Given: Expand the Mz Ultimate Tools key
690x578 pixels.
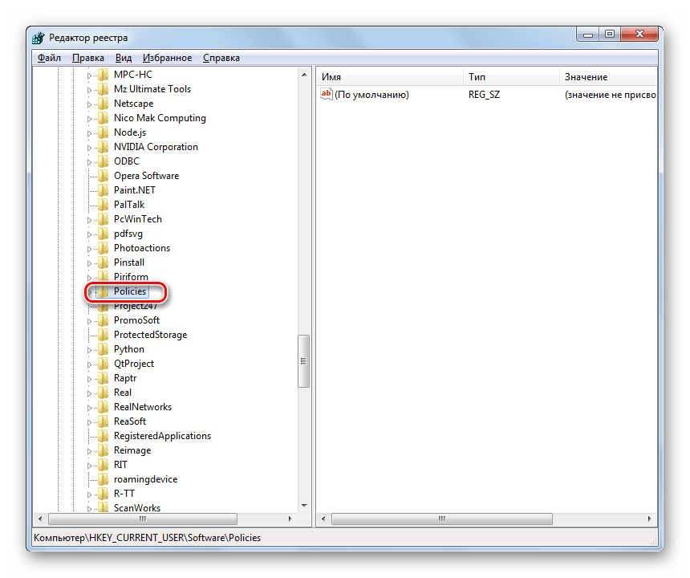Looking at the screenshot, I should pyautogui.click(x=89, y=90).
